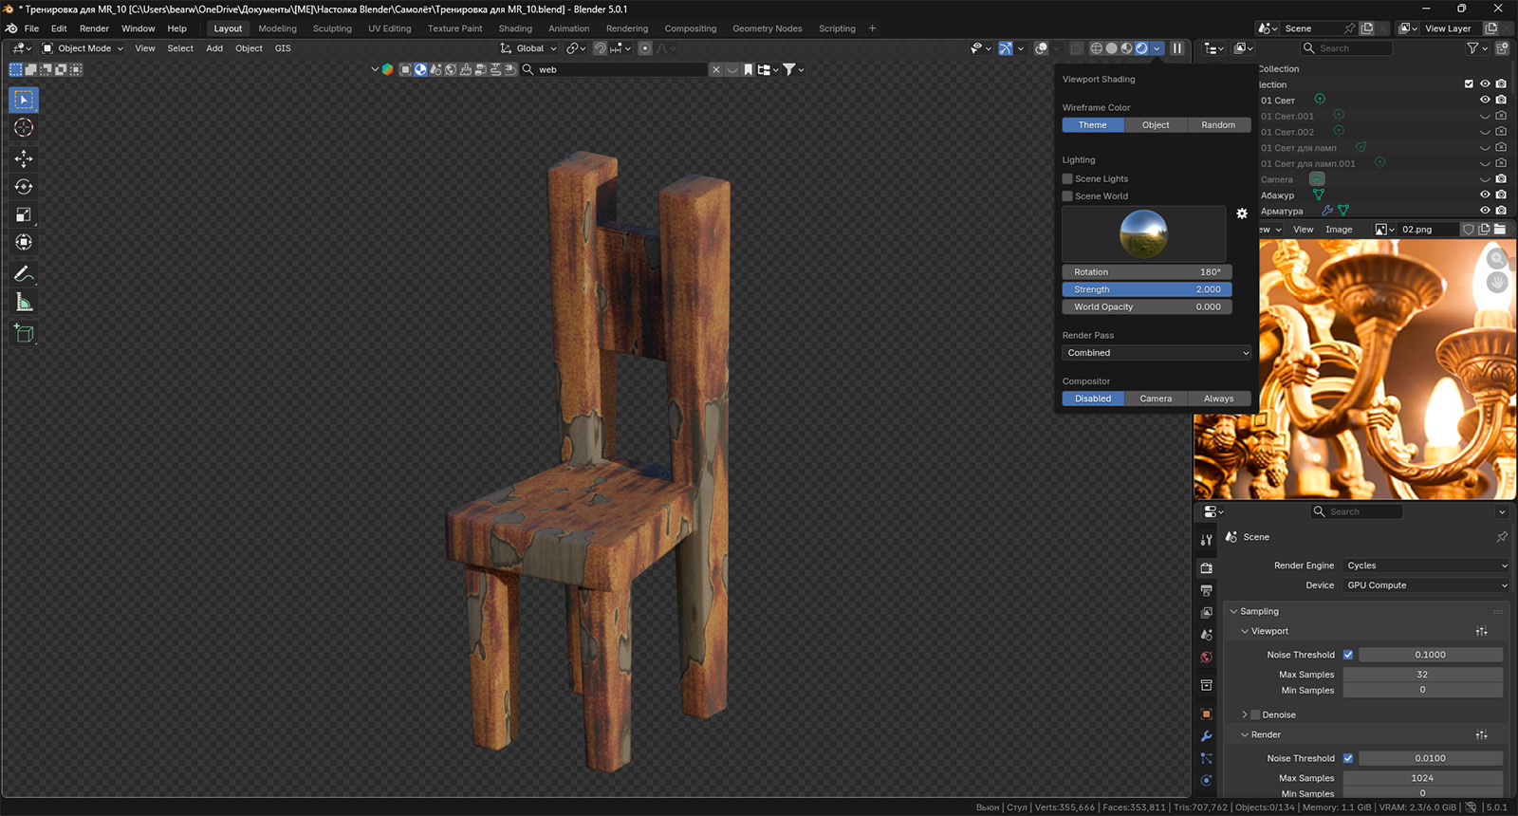Set Compositor to Always
This screenshot has height=816, width=1518.
(x=1218, y=399)
